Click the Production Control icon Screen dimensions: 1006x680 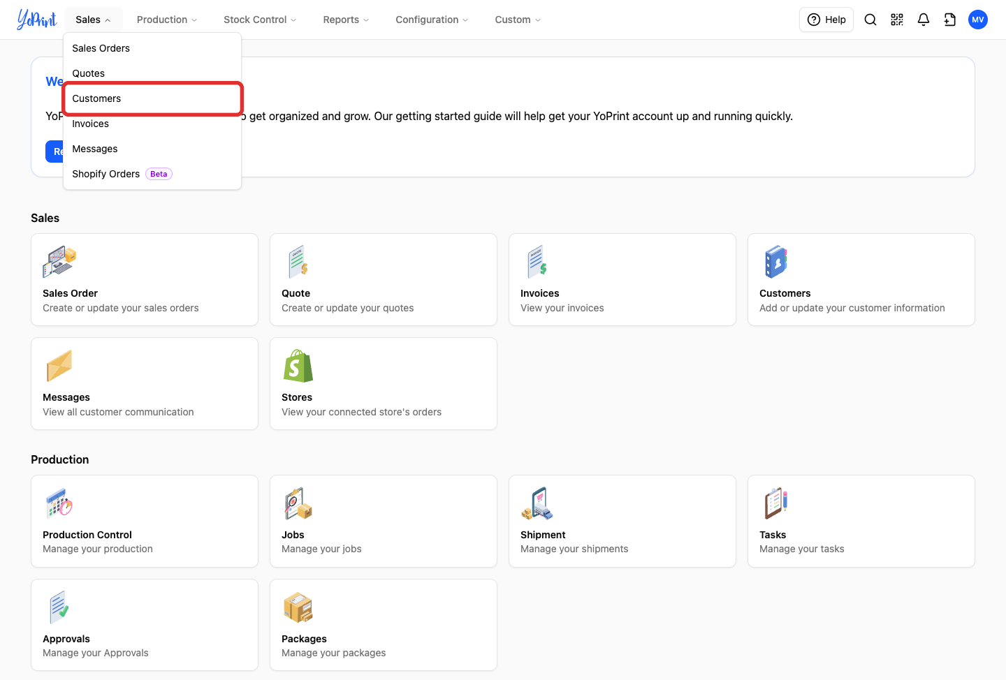click(59, 503)
